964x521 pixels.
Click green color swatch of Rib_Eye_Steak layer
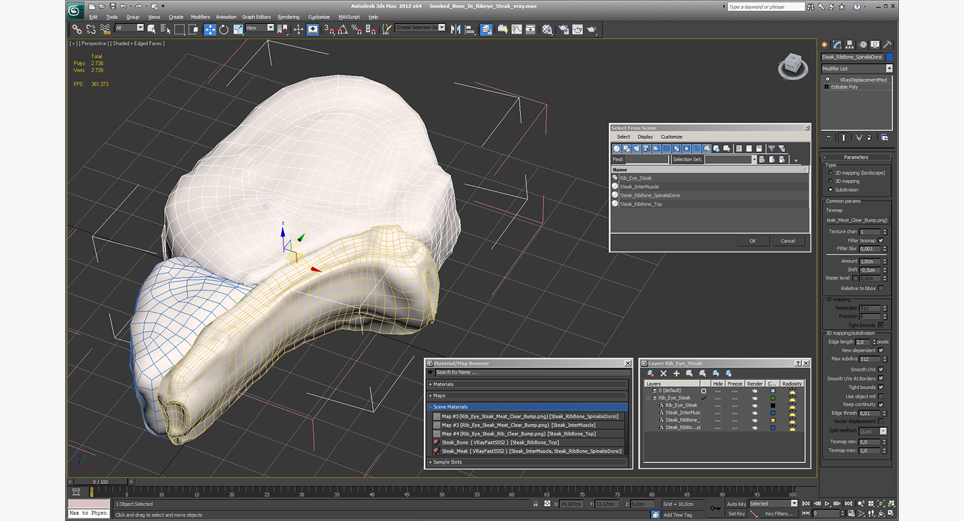pyautogui.click(x=773, y=398)
